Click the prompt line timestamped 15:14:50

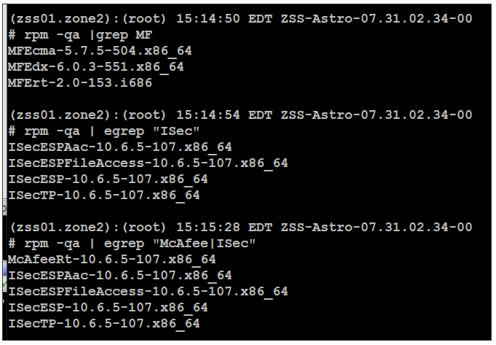tap(241, 19)
